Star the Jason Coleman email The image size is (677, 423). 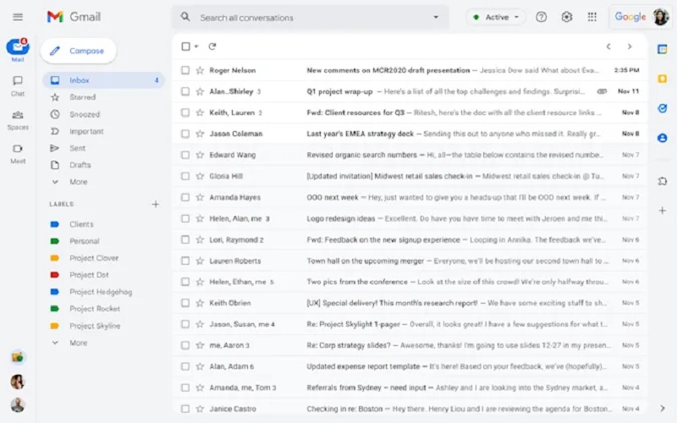200,134
